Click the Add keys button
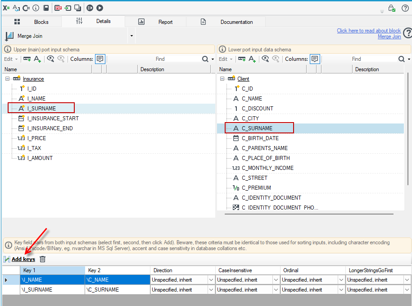Viewport: 412px width, 306px height. [23, 259]
